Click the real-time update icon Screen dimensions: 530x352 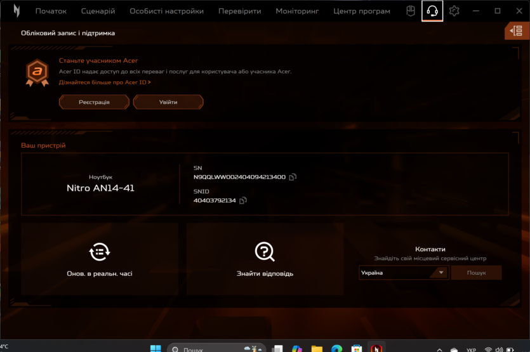pyautogui.click(x=100, y=252)
